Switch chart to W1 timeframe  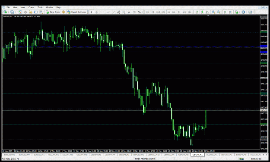[184, 12]
